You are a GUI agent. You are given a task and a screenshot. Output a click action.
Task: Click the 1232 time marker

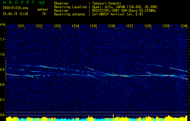pos(39,26)
